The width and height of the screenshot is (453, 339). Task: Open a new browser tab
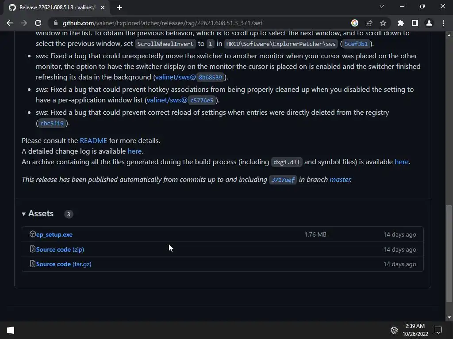(119, 8)
